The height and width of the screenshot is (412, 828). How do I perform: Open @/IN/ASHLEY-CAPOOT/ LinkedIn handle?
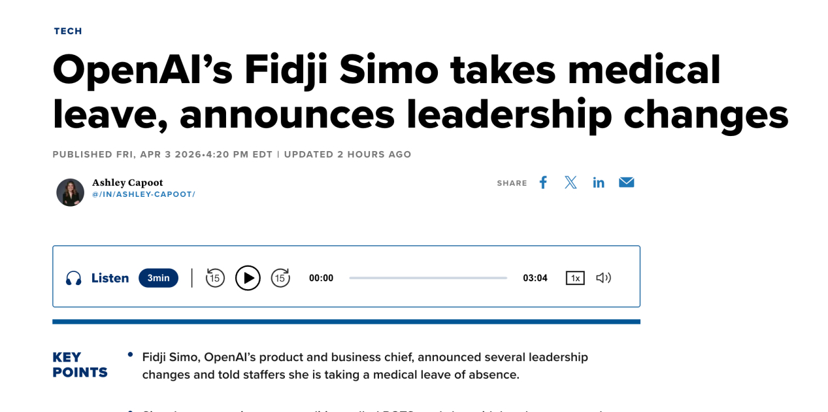(x=143, y=194)
